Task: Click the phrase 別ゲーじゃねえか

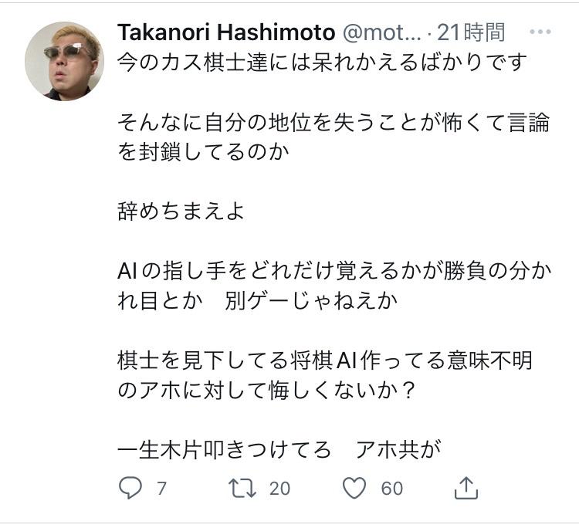Action: [x=312, y=300]
